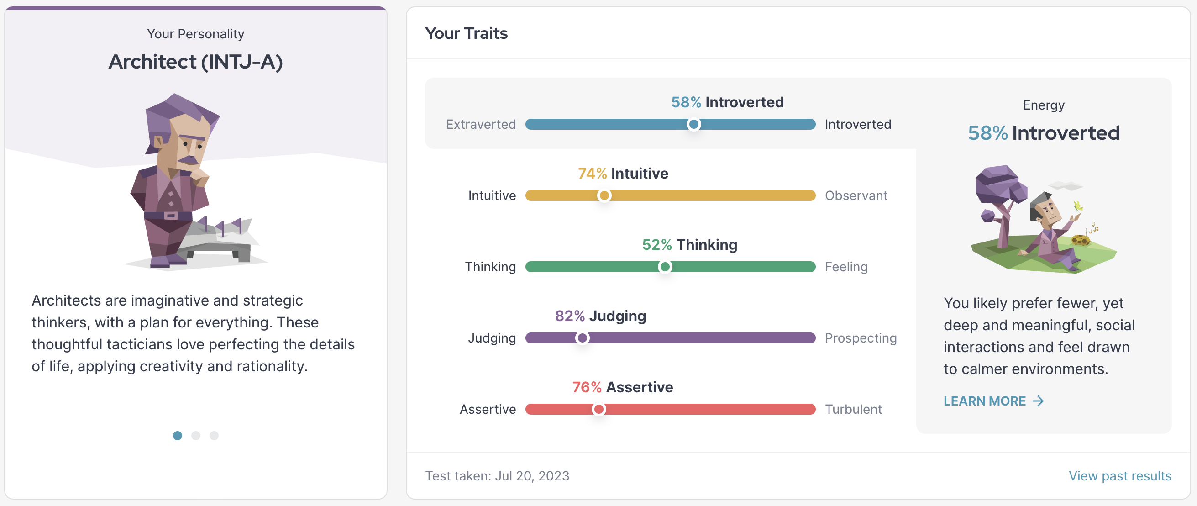This screenshot has width=1197, height=506.
Task: Click the Judging trait slider handle
Action: pyautogui.click(x=583, y=338)
